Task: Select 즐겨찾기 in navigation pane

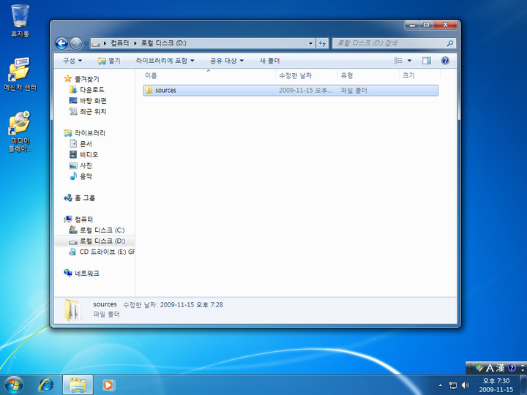Action: [86, 79]
